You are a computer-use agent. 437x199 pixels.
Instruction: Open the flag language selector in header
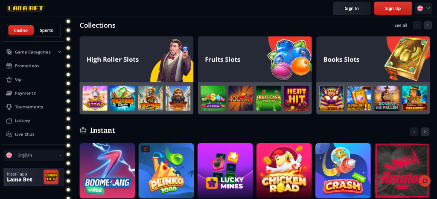click(424, 9)
